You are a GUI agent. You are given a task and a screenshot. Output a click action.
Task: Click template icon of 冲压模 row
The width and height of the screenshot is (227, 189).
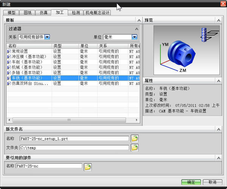pos(9,57)
